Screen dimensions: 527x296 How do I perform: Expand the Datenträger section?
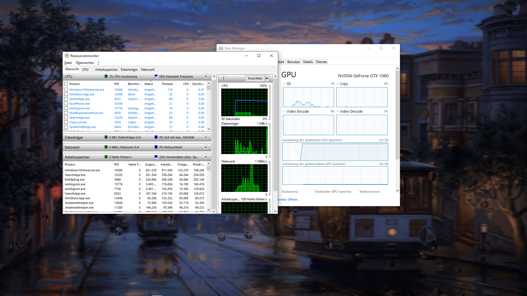click(206, 137)
